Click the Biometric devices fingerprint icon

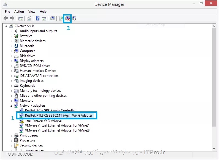(x=16, y=41)
